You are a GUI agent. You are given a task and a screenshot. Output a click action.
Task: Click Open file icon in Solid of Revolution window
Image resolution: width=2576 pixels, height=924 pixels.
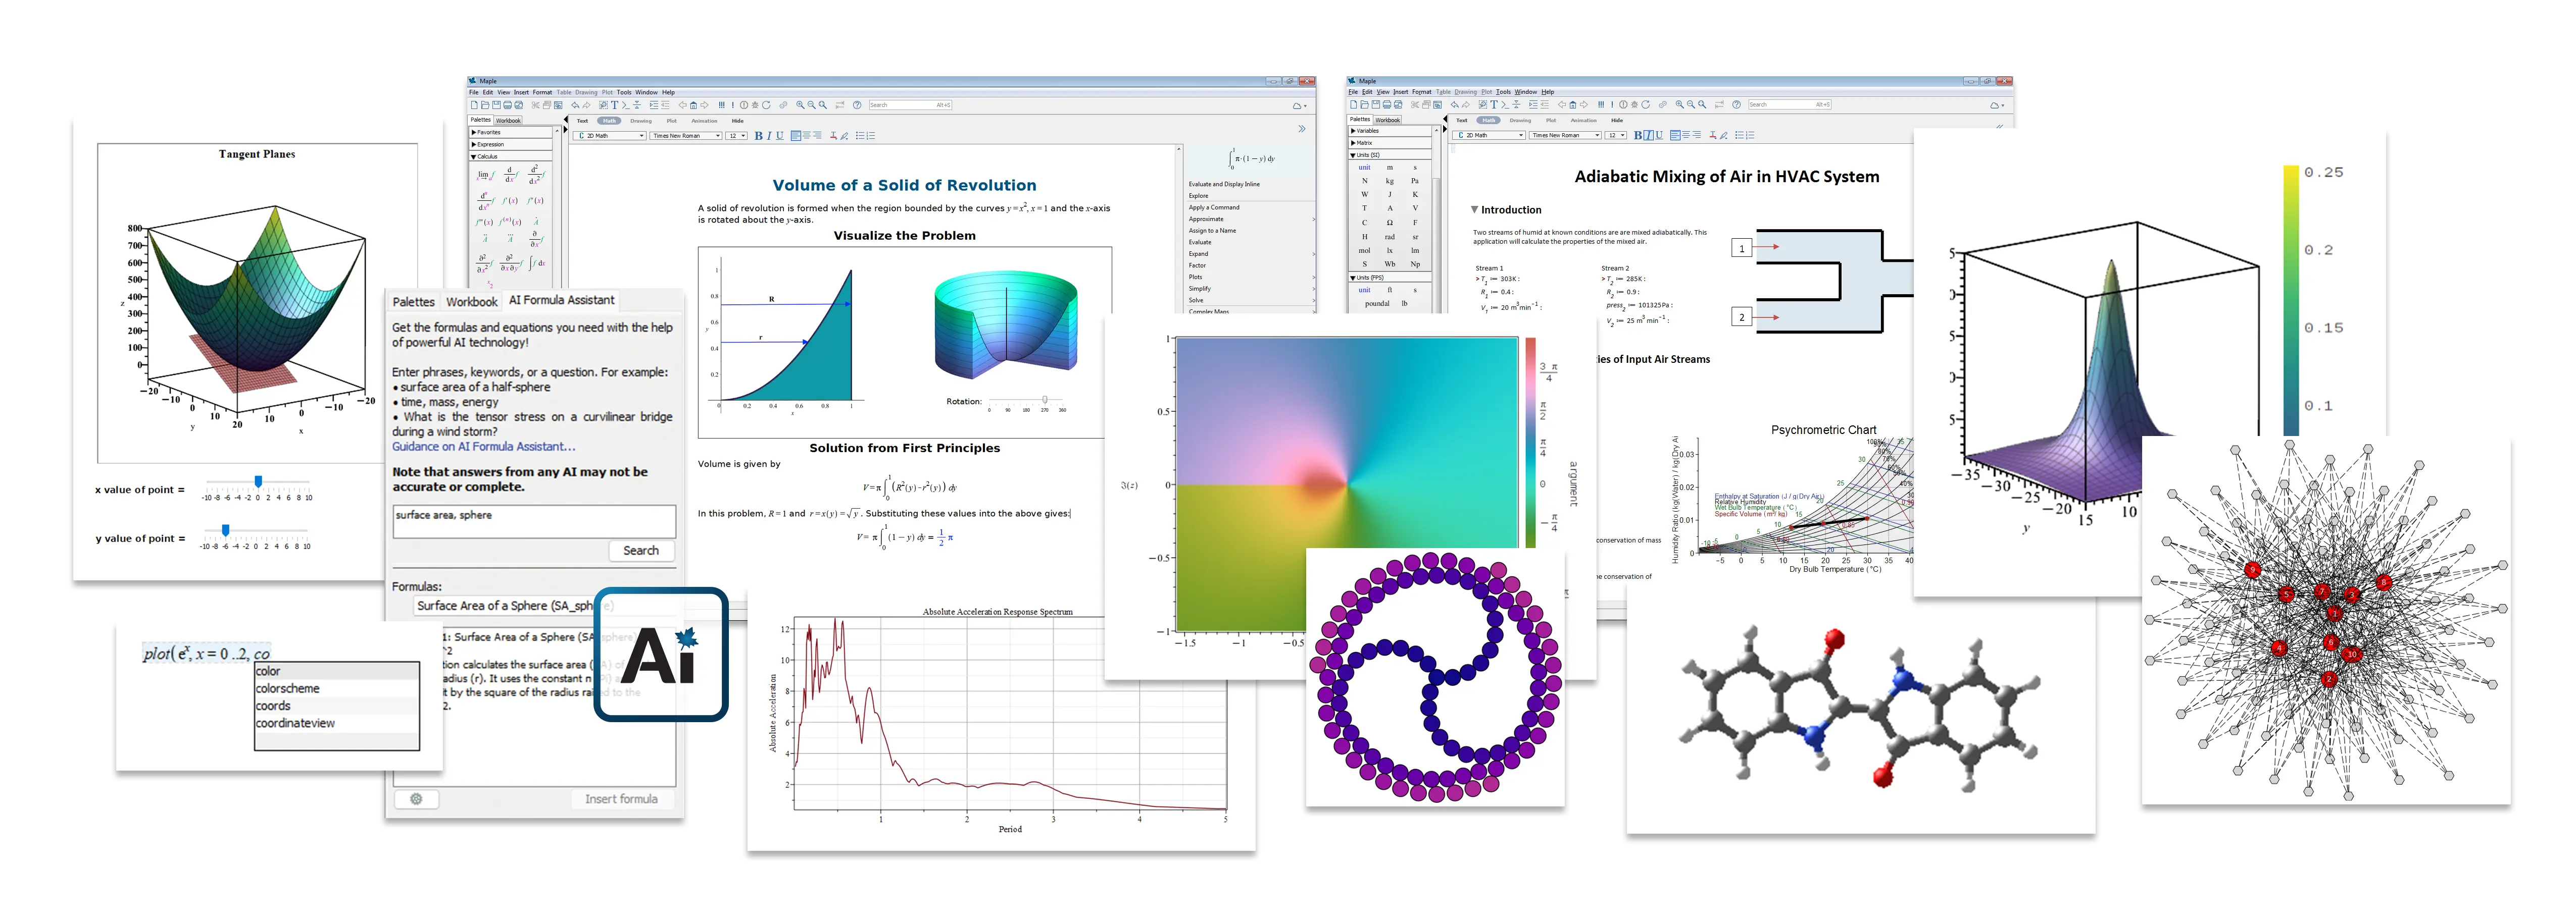tap(485, 105)
